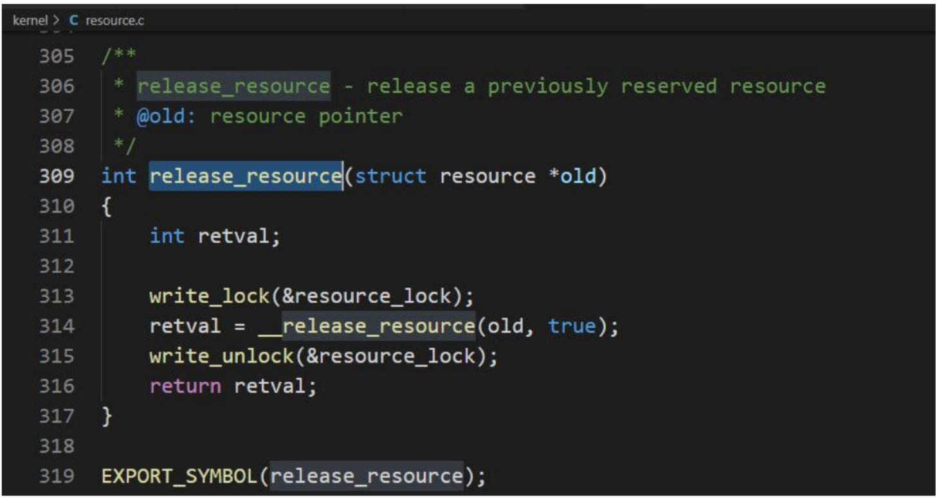This screenshot has height=498, width=937.
Task: Click release_resource inside the doc comment
Action: coord(233,86)
